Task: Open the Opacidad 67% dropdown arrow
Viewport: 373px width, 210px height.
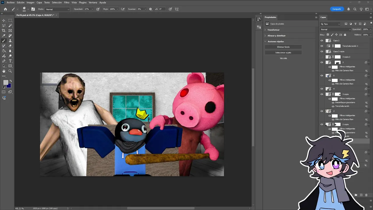Action: pos(92,9)
